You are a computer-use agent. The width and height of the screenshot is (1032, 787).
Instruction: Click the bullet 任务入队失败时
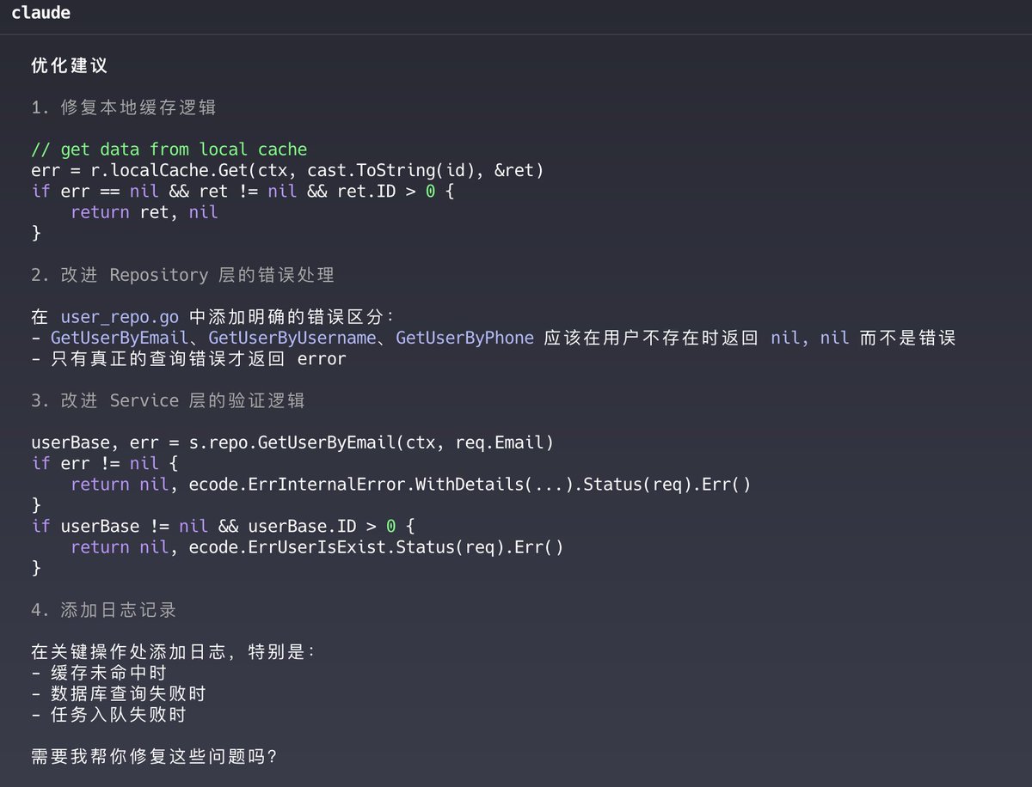tap(116, 714)
